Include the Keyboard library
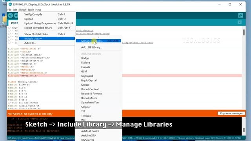The image size is (251, 141). (x=98, y=76)
